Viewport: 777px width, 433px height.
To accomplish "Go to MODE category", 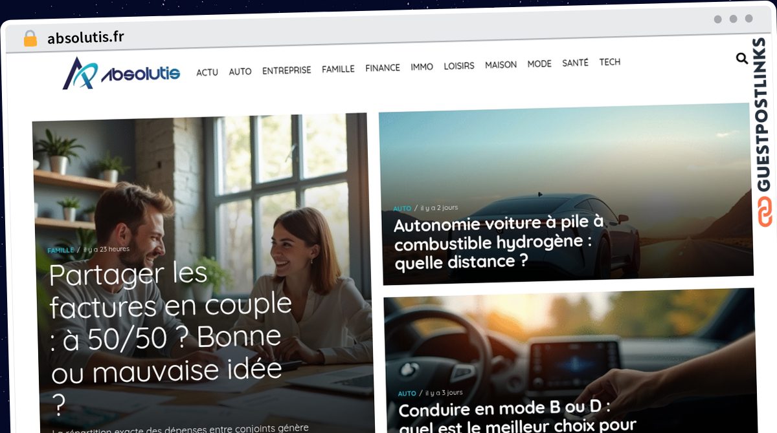I will click(539, 64).
